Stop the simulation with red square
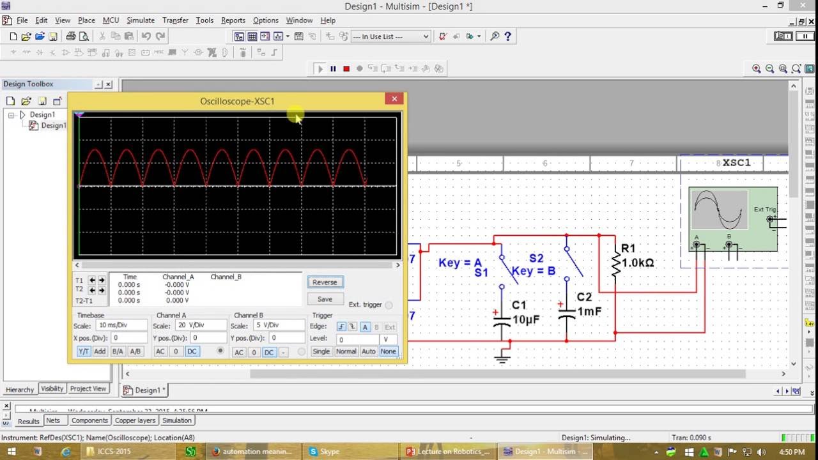The width and height of the screenshot is (818, 460). point(346,69)
